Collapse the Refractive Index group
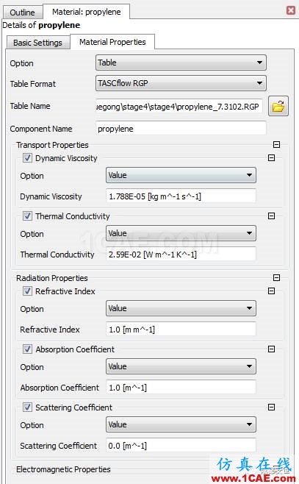299x484 pixels. point(271,291)
